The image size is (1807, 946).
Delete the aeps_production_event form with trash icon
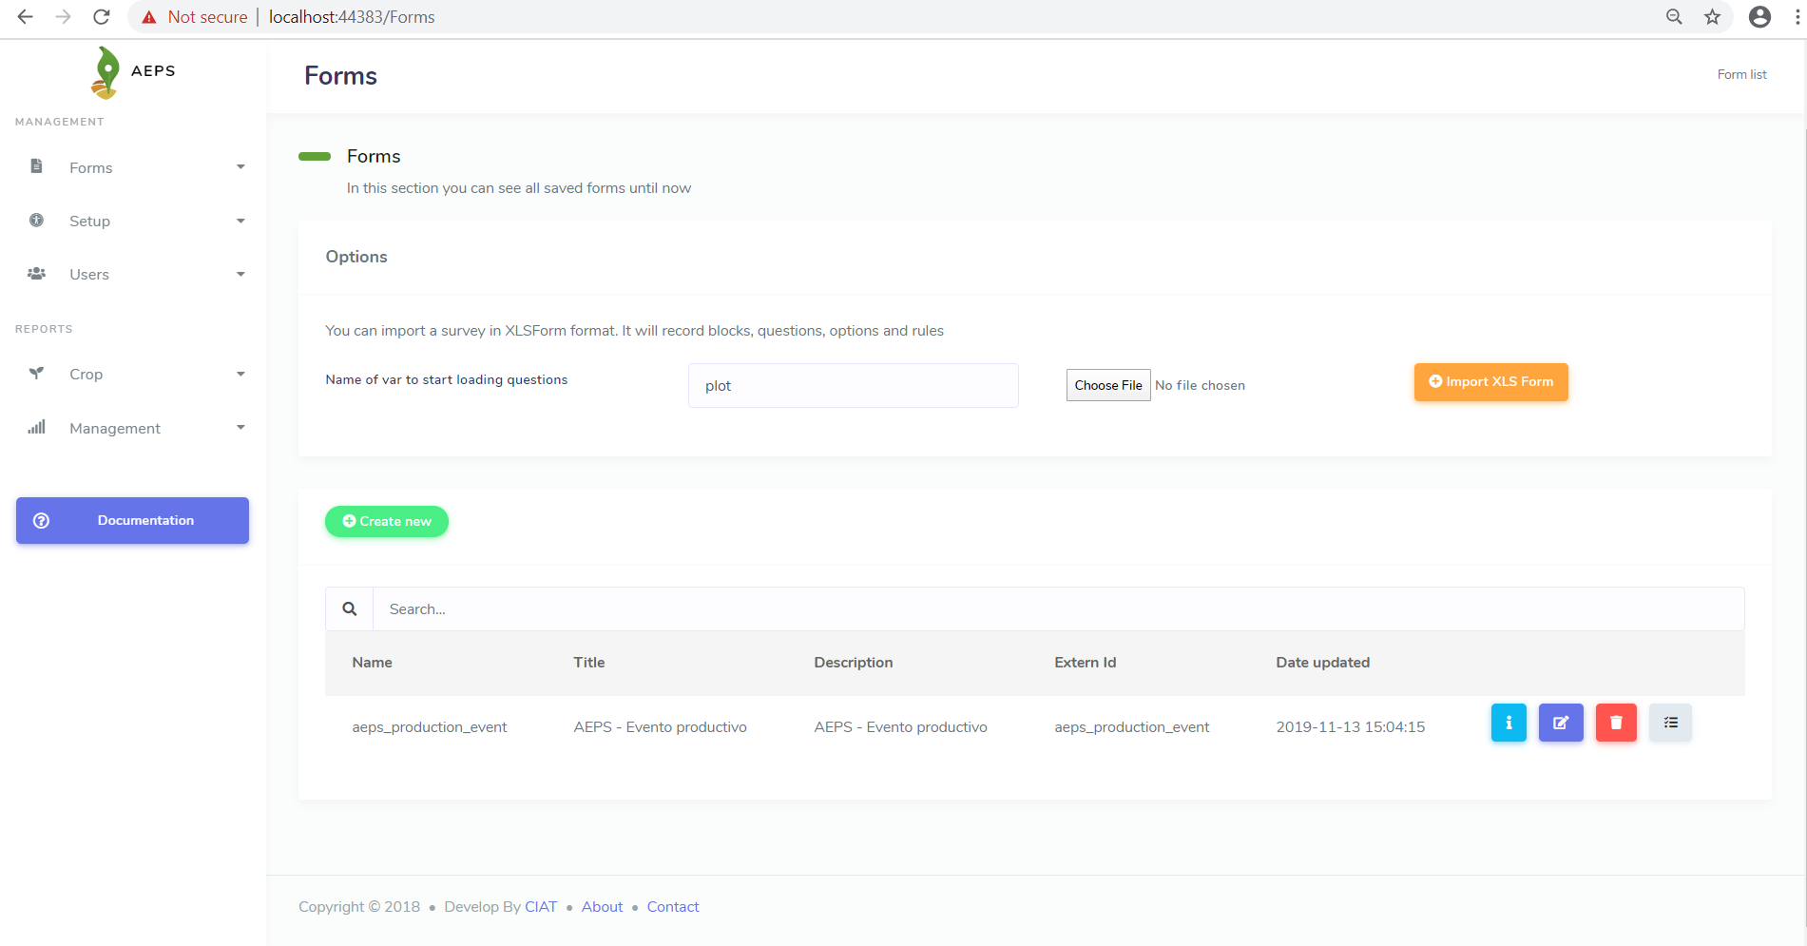(1616, 723)
